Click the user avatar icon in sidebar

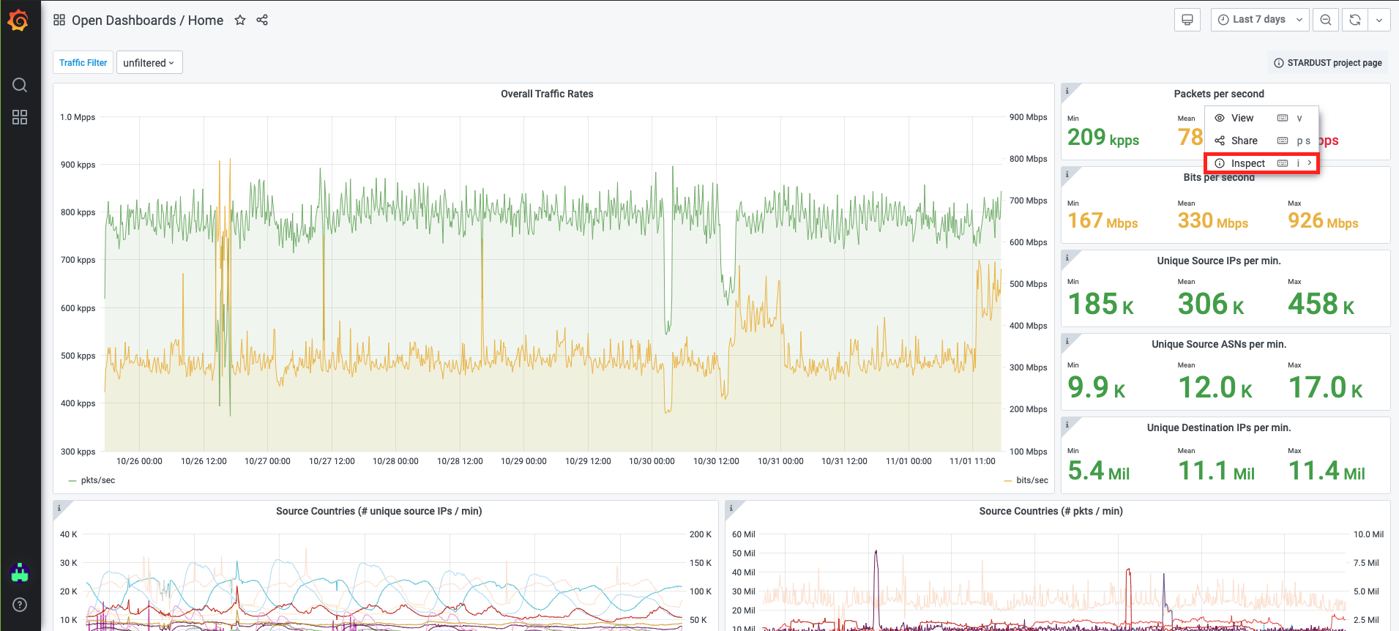[x=20, y=572]
